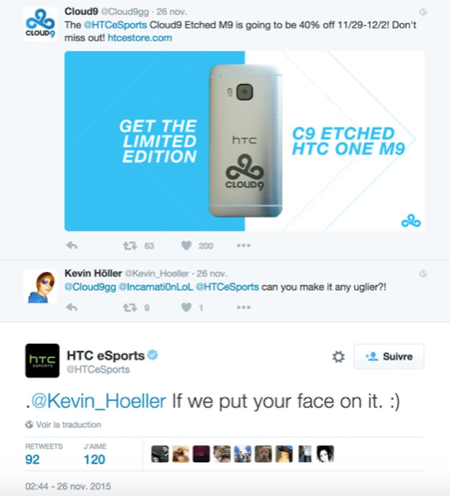Retweet Kevin Höller's tweet
This screenshot has height=496, width=450.
(x=130, y=307)
